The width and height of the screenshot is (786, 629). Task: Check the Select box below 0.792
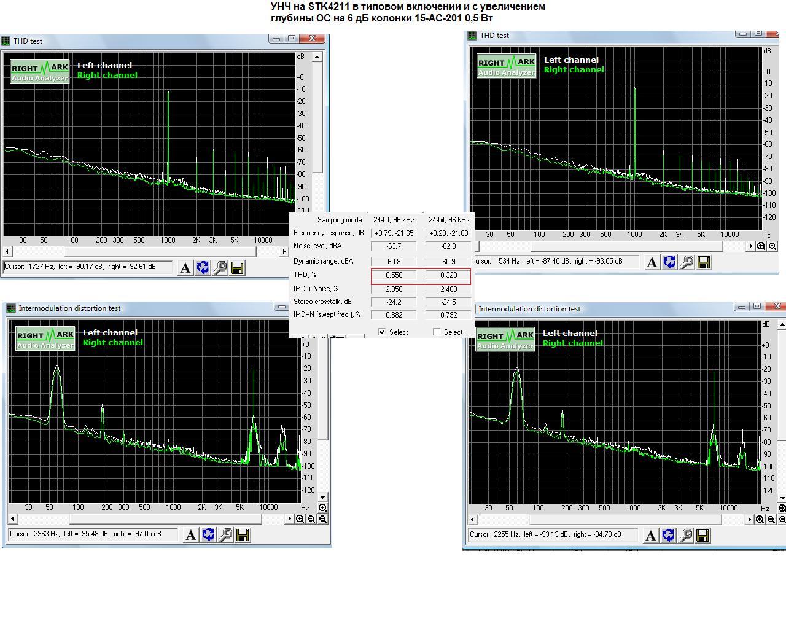[437, 332]
